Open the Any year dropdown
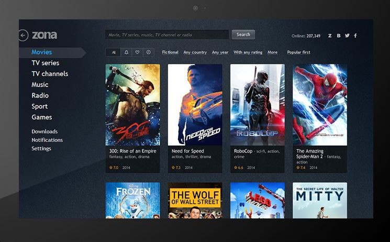 pyautogui.click(x=220, y=52)
